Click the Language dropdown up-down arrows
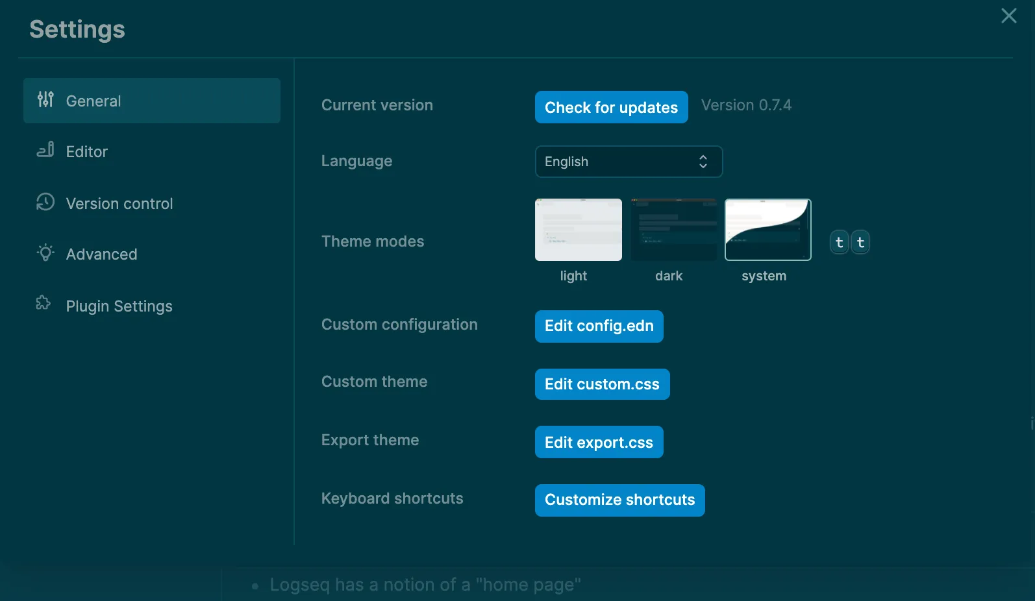This screenshot has width=1035, height=601. (703, 162)
